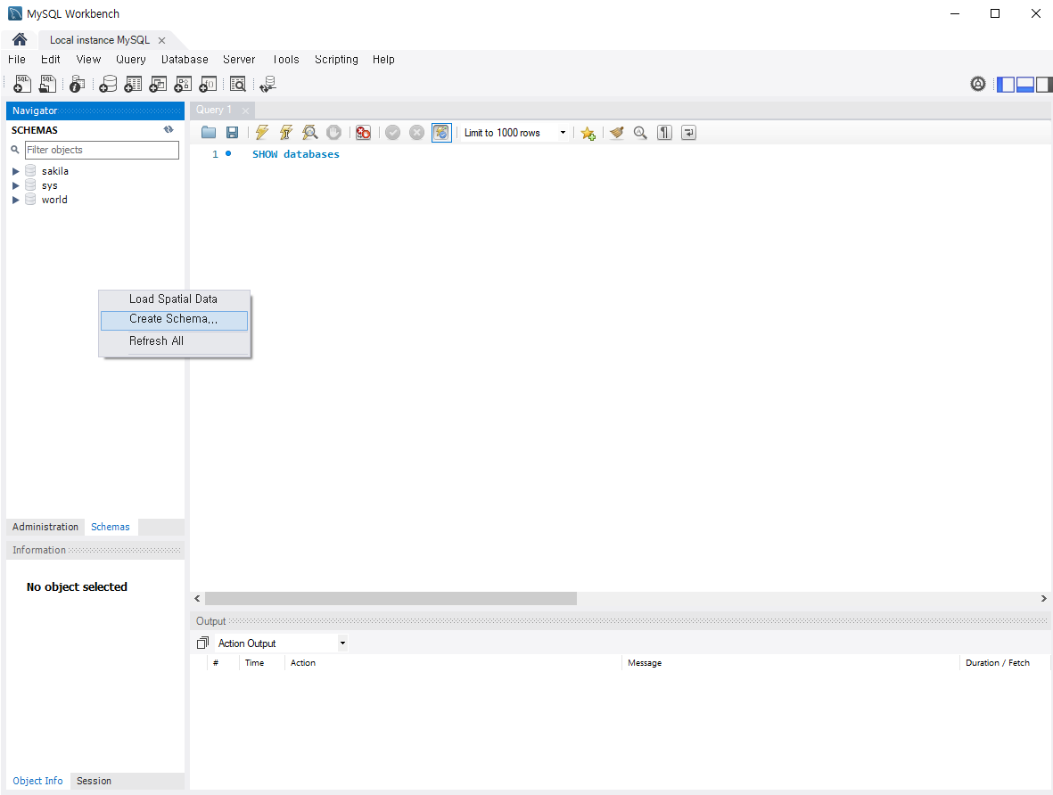The image size is (1053, 795).
Task: Open the inspector for selected object
Action: click(x=78, y=84)
